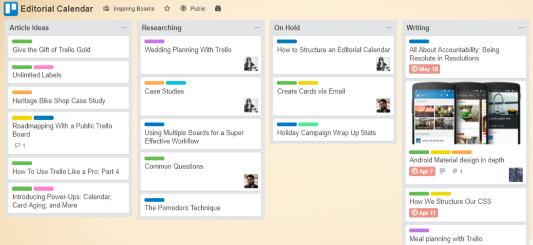Open the comment icon on Roadmapping card
The image size is (533, 245).
[x=18, y=146]
